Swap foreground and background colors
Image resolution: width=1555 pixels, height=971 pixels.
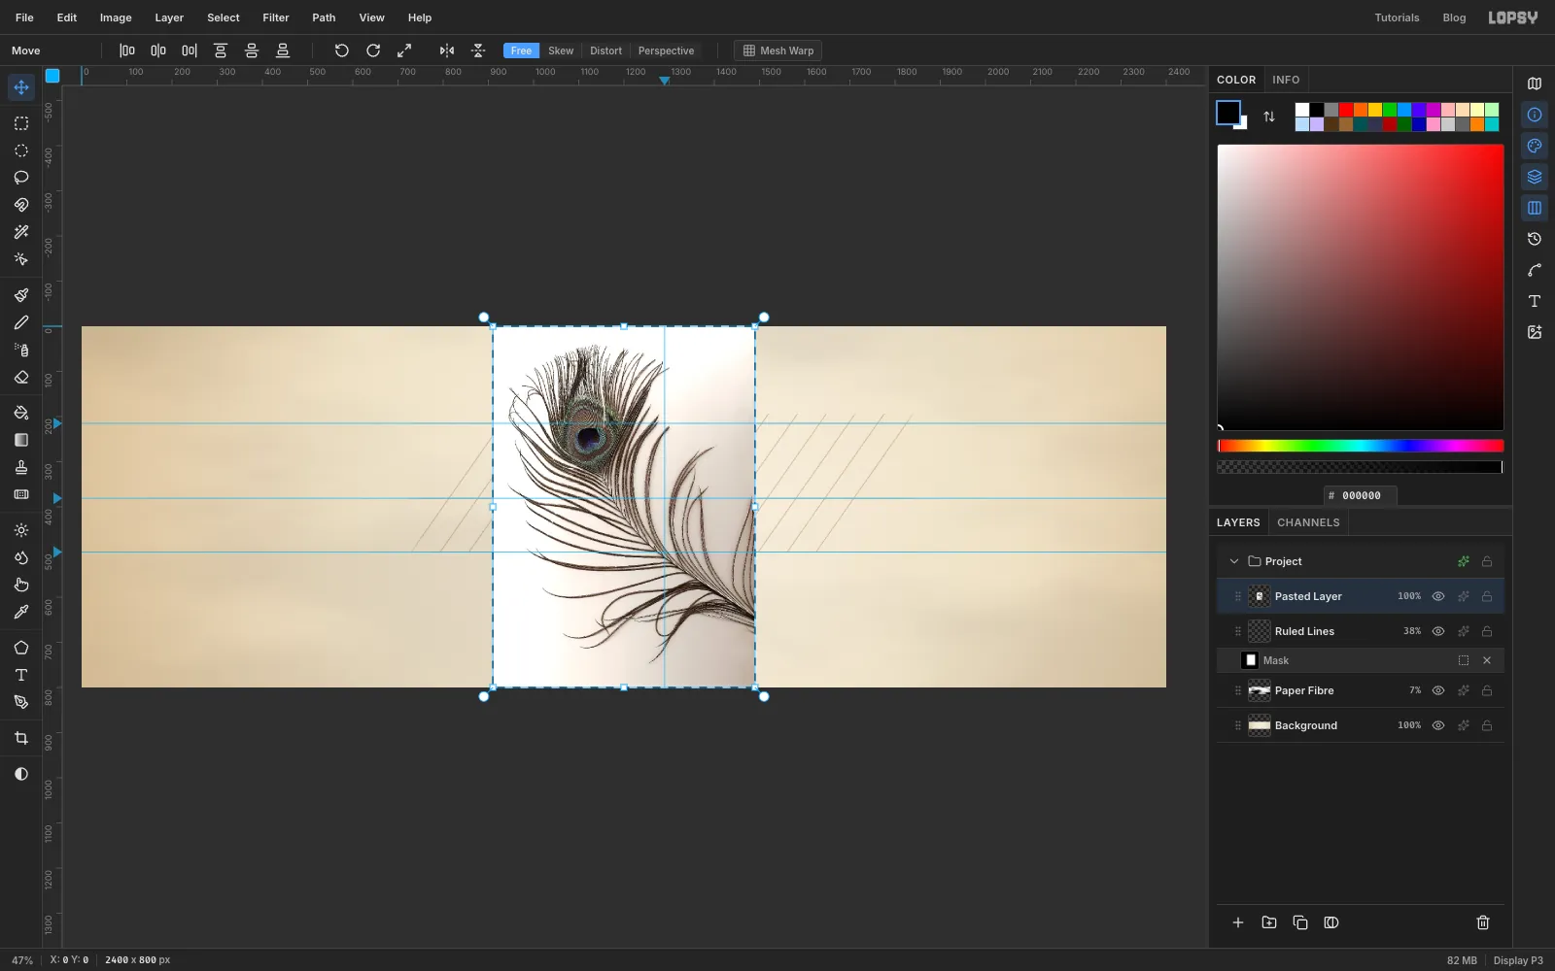click(1269, 117)
